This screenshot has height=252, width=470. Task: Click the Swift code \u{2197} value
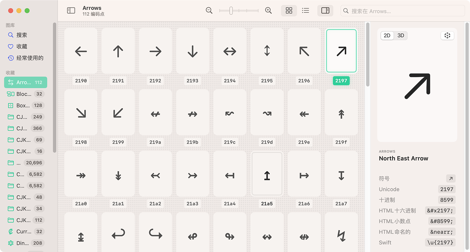440,242
